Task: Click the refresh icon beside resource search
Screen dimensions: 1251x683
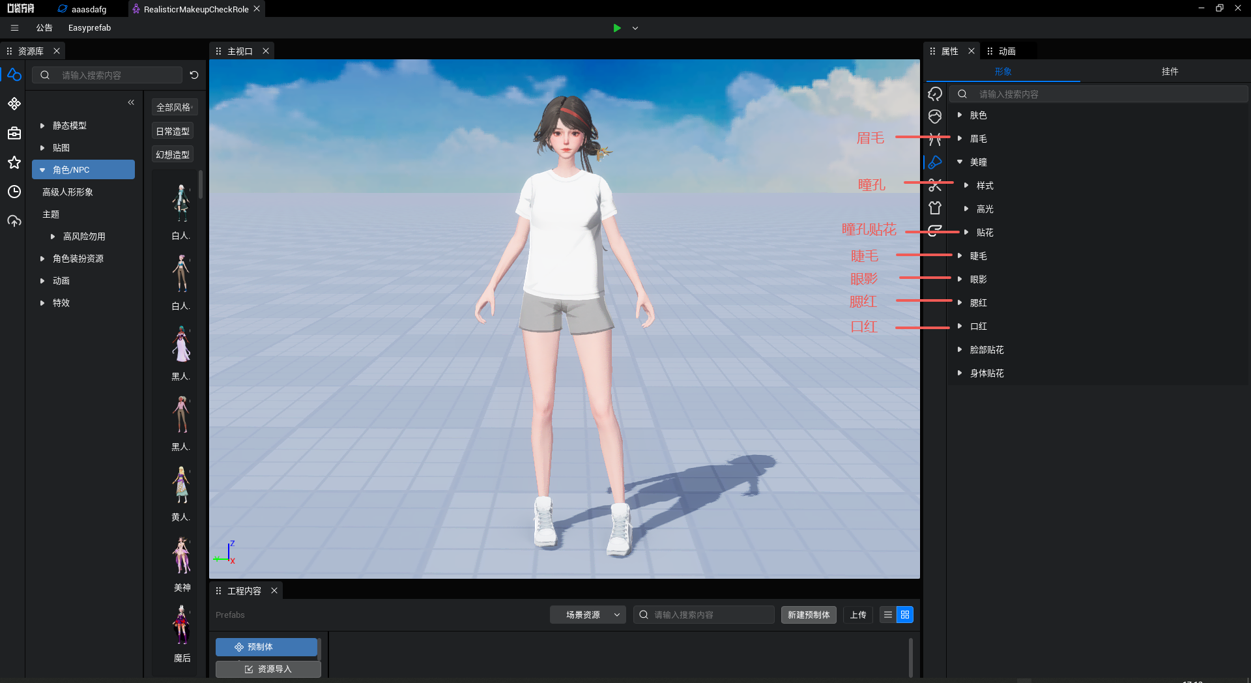Action: pos(194,75)
